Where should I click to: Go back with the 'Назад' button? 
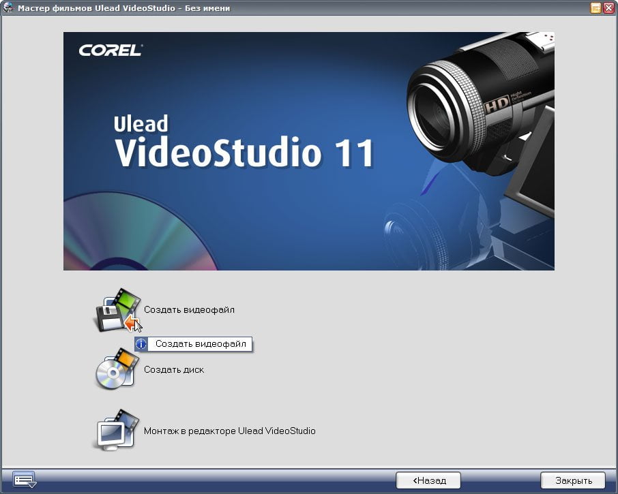coord(428,480)
